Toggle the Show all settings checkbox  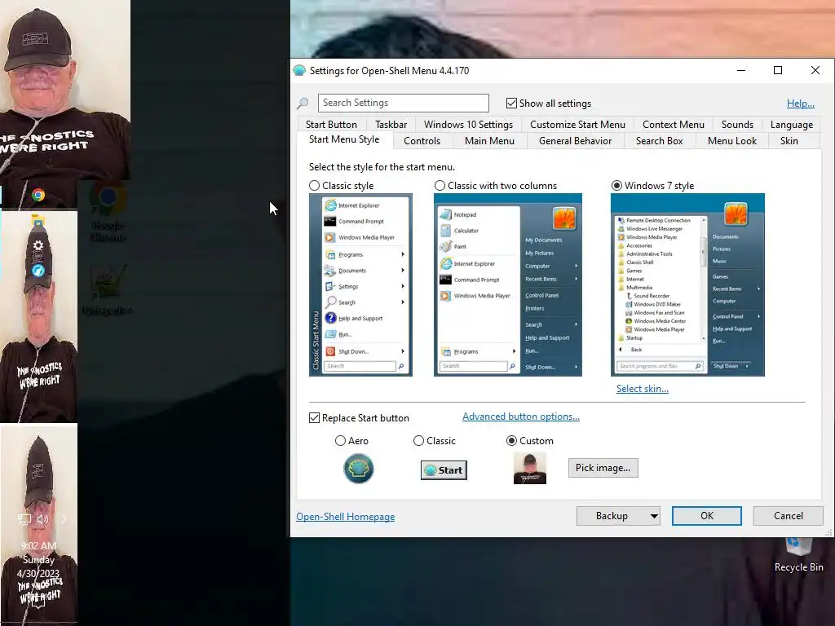coord(511,104)
